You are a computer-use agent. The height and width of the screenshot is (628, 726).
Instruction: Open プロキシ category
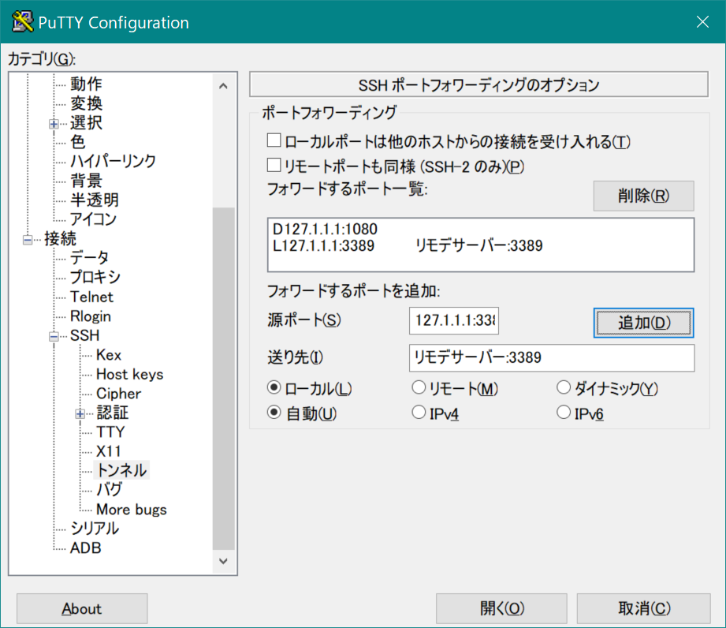(95, 277)
